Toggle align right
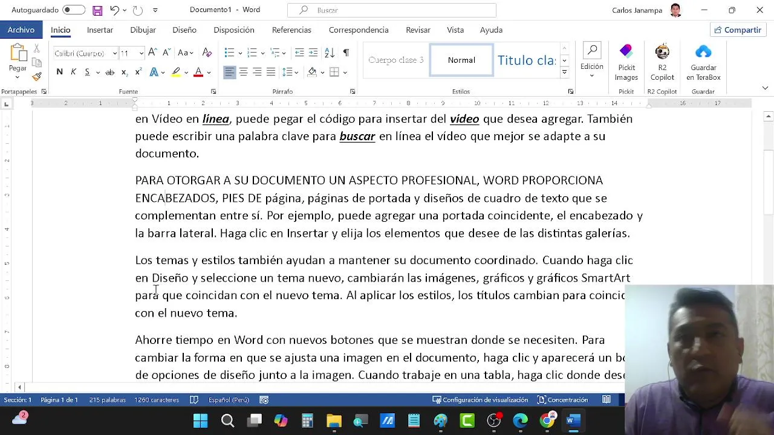Screen dimensions: 774x435 (x=257, y=72)
